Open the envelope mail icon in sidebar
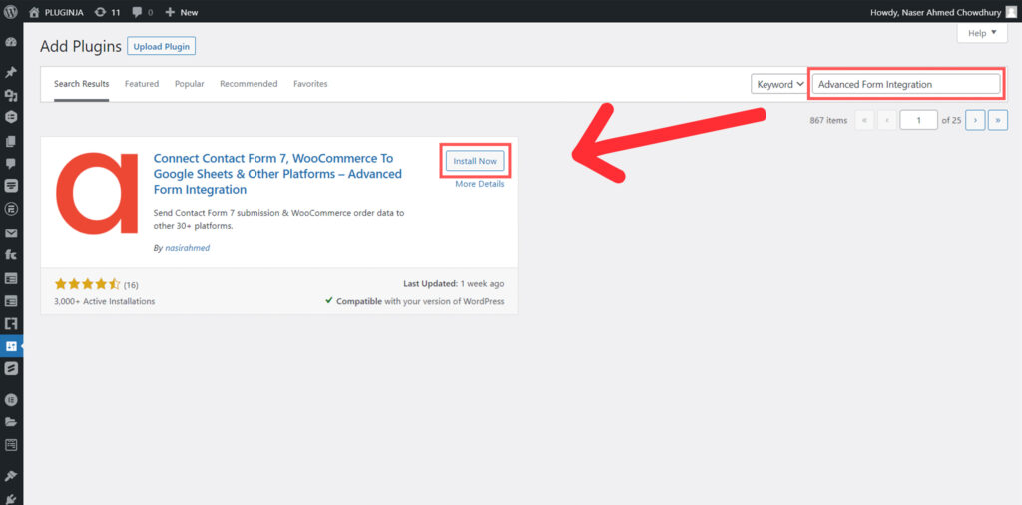Viewport: 1022px width, 505px height. (x=10, y=233)
